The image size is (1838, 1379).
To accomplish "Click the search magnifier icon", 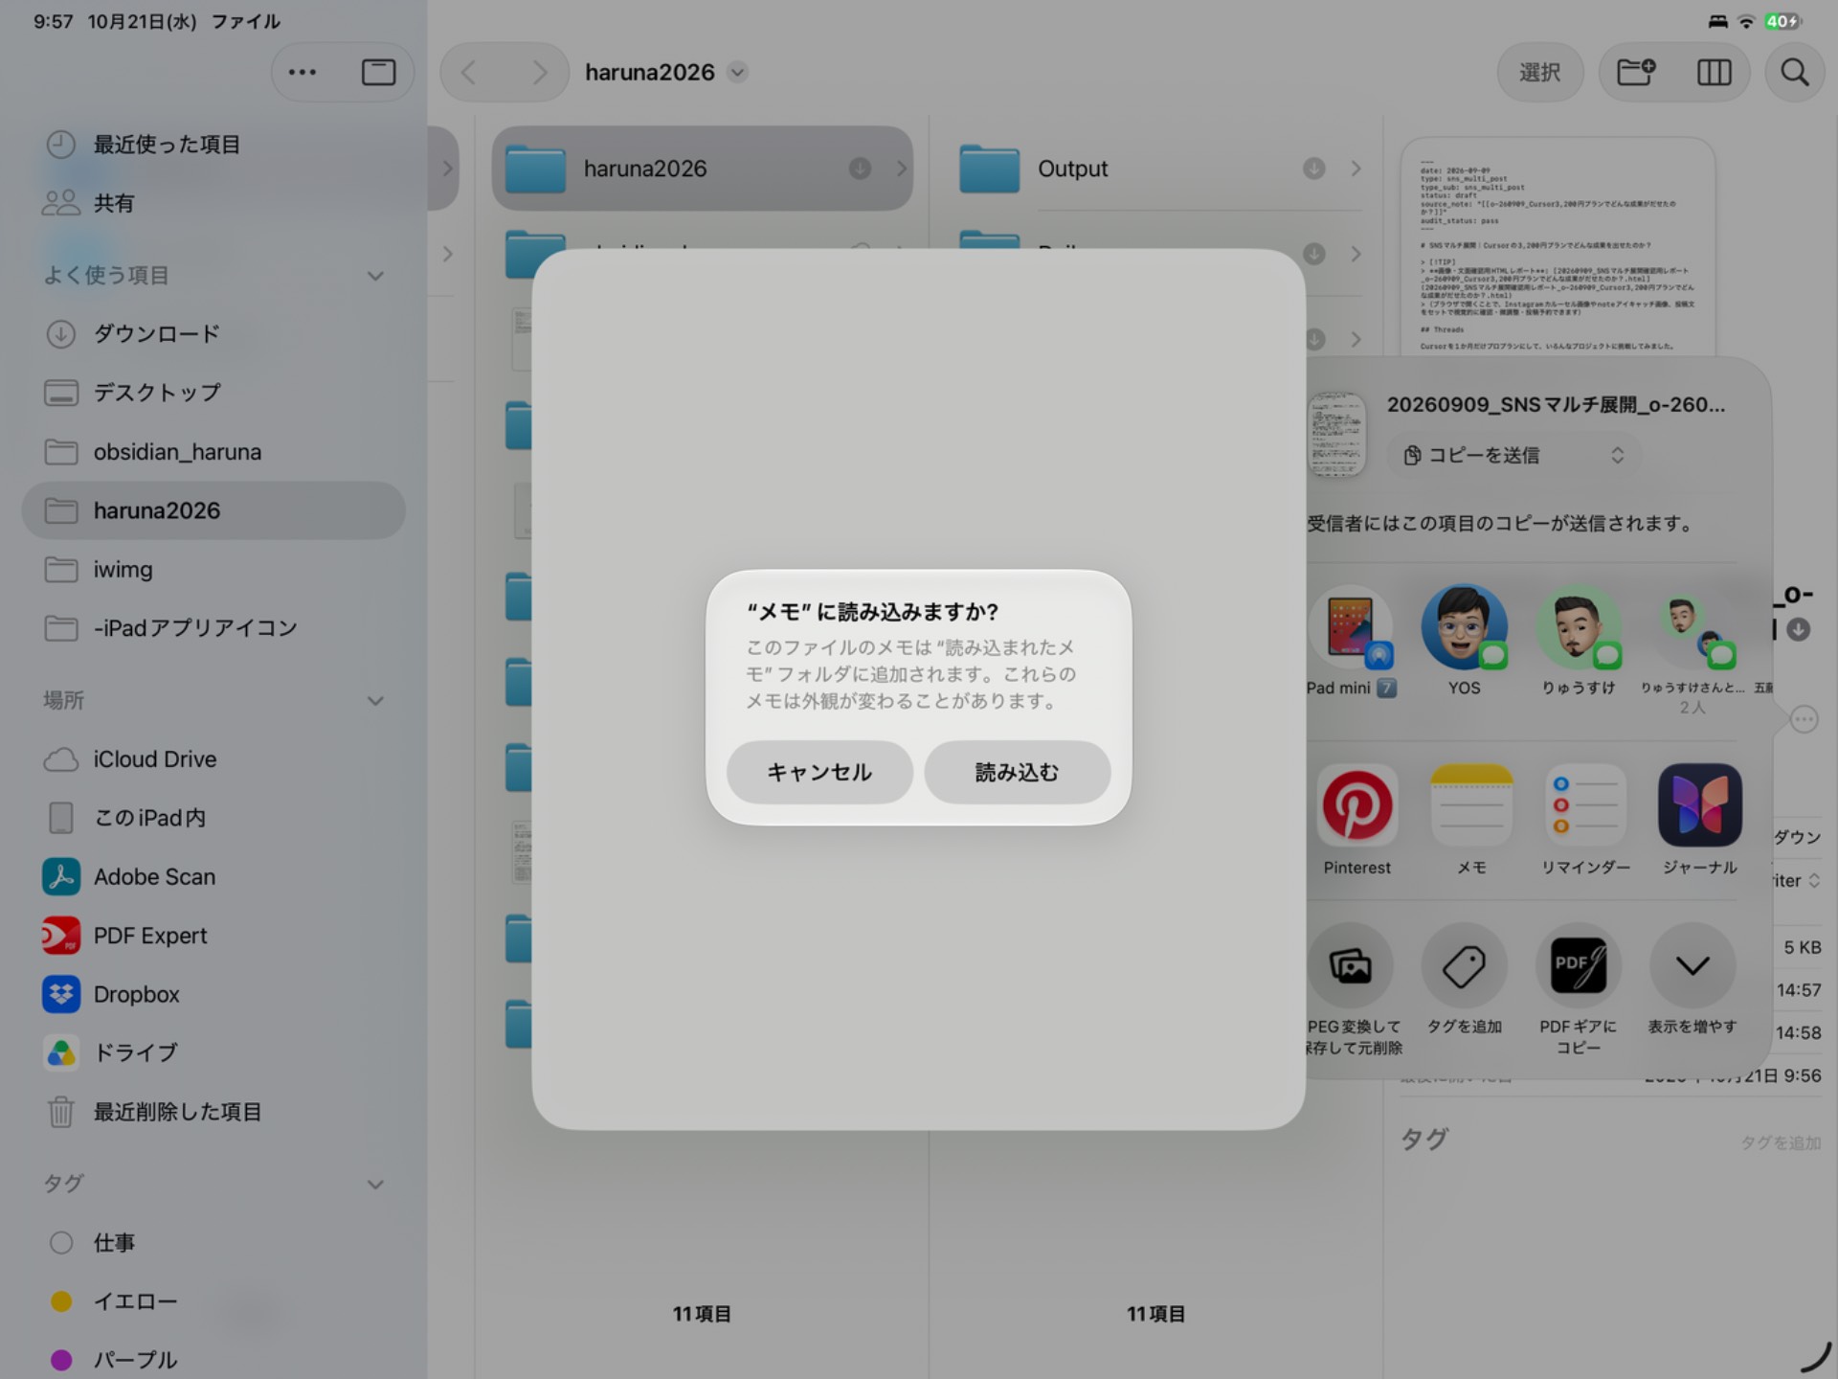I will click(x=1794, y=73).
